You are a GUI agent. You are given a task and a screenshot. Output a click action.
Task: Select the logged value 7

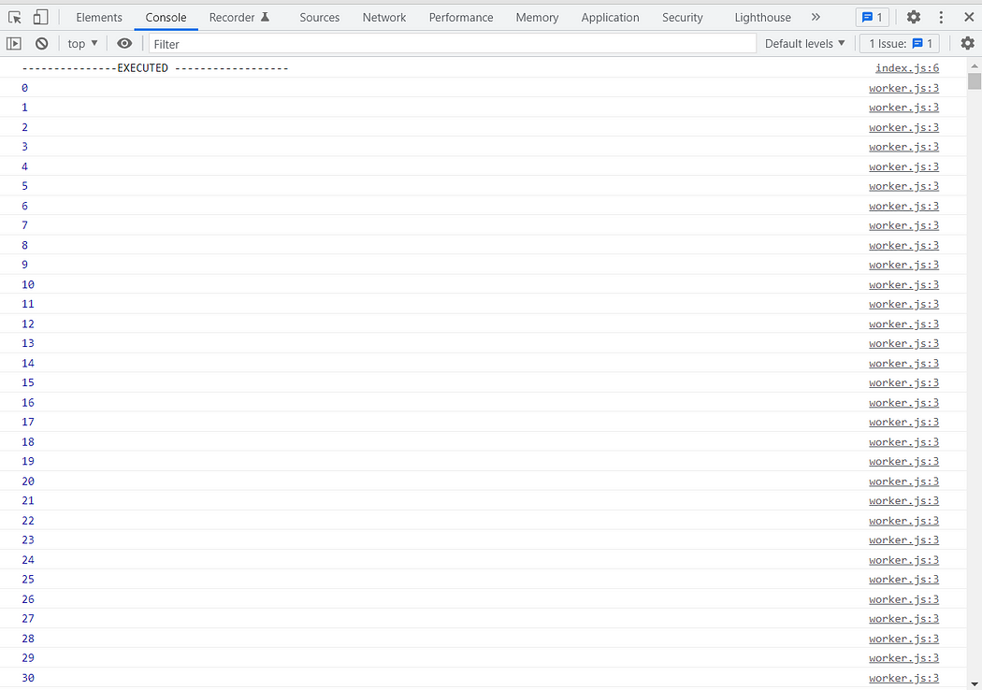click(24, 225)
